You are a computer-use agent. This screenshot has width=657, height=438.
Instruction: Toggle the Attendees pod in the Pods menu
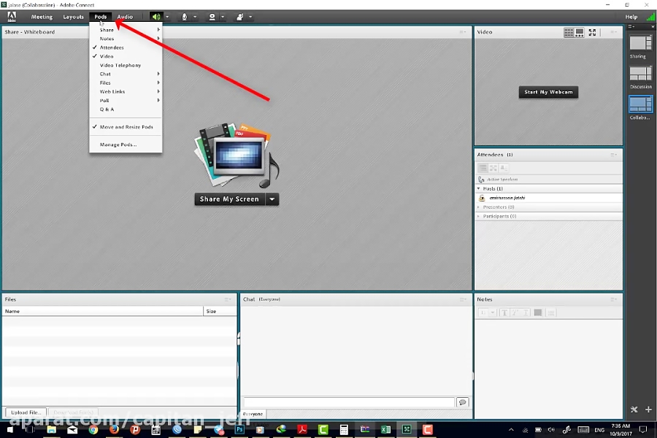(x=111, y=47)
